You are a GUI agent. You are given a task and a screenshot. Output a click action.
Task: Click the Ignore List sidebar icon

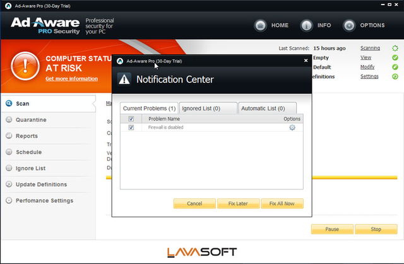(9, 168)
